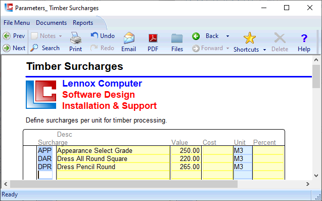Click the PDF export icon

click(153, 38)
